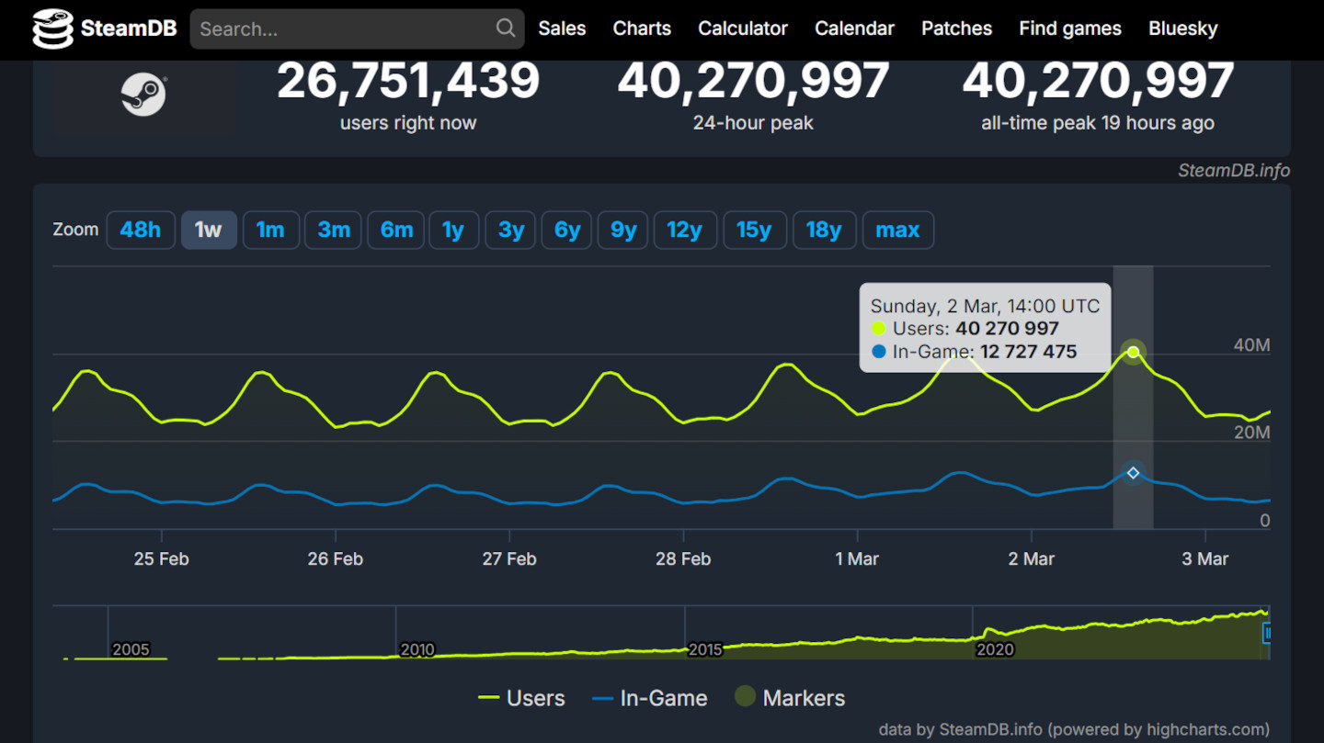Screen dimensions: 1324x743
Task: Click the SteamDB logo icon
Action: click(52, 28)
